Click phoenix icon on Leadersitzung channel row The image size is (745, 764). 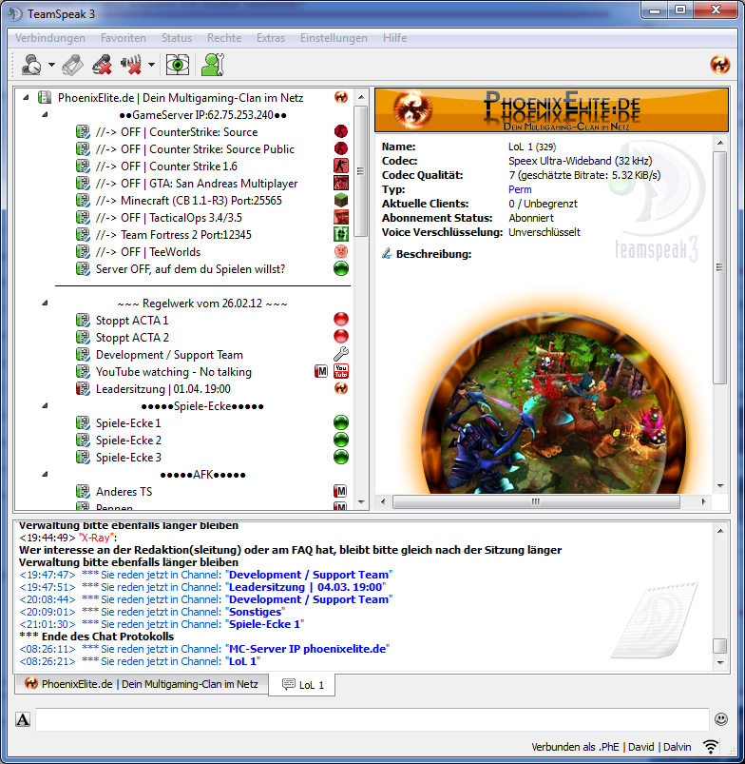[341, 388]
